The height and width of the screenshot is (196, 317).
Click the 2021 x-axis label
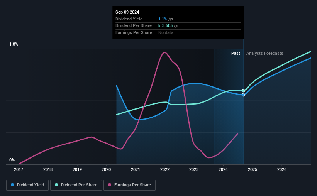click(x=136, y=169)
